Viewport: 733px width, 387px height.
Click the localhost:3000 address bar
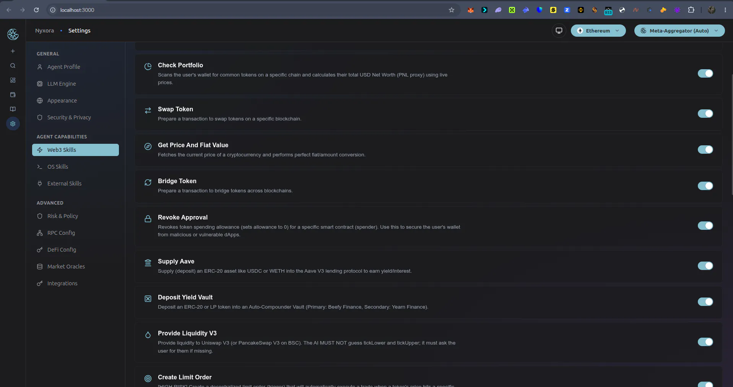tap(252, 10)
